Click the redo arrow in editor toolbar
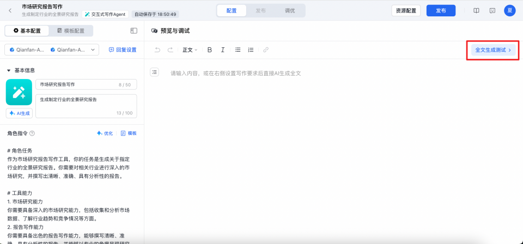The image size is (523, 244). [170, 50]
